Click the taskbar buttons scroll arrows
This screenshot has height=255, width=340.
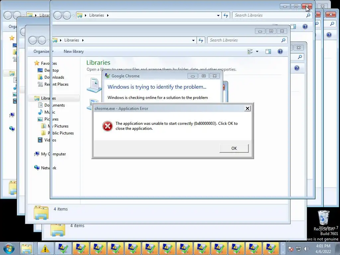click(283, 248)
